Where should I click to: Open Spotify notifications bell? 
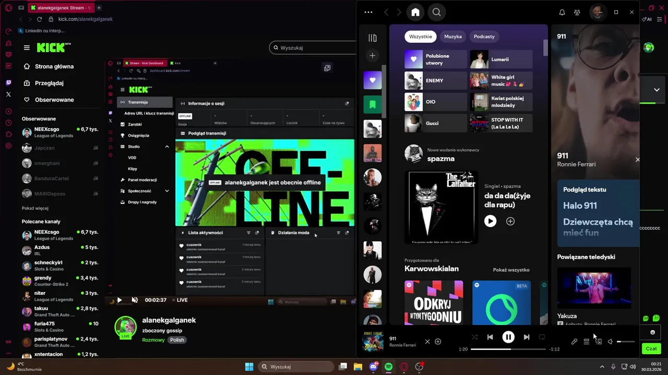coord(562,12)
